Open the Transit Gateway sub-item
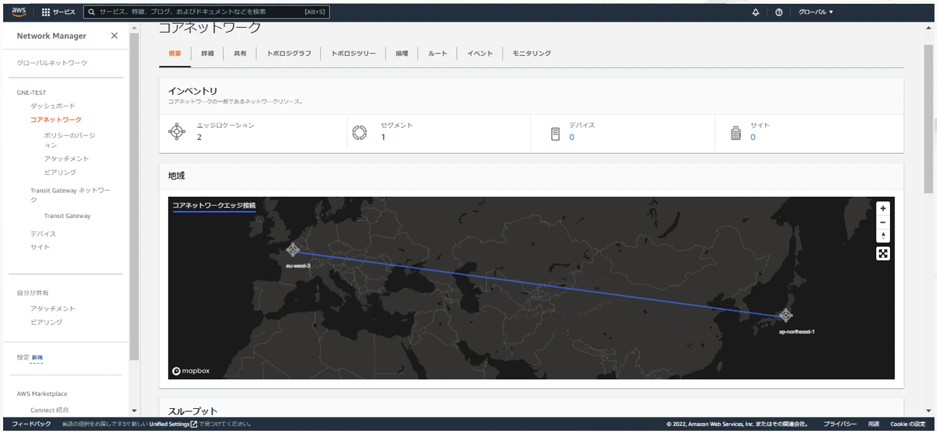Viewport: 937px width, 432px height. click(67, 216)
